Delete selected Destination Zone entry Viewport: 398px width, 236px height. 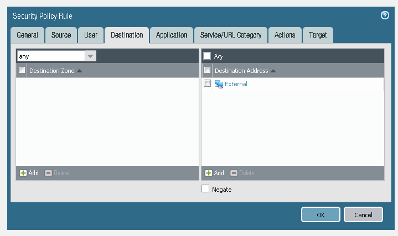tap(57, 173)
